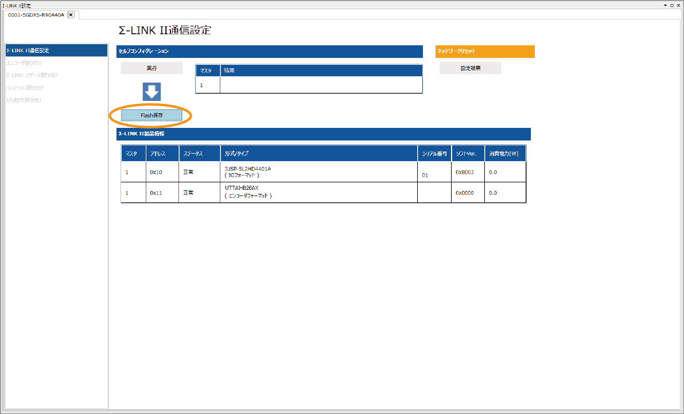The width and height of the screenshot is (684, 414).
Task: Click the ステータス column header
Action: click(199, 154)
